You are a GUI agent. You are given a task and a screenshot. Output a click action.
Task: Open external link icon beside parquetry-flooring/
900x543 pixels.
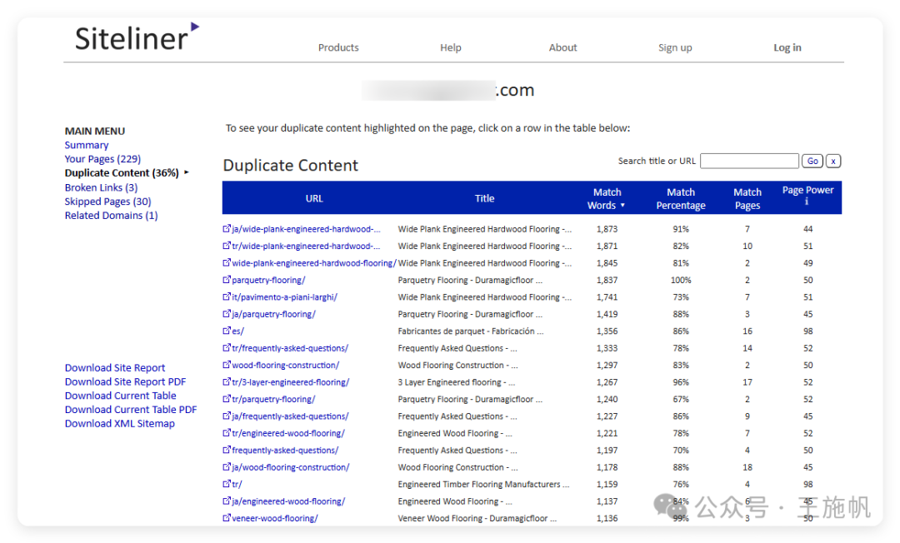[227, 279]
